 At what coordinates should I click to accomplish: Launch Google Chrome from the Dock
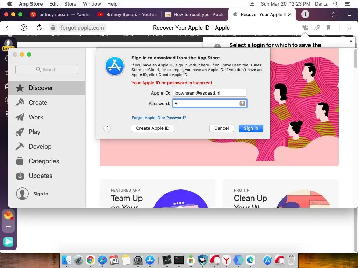[91, 260]
